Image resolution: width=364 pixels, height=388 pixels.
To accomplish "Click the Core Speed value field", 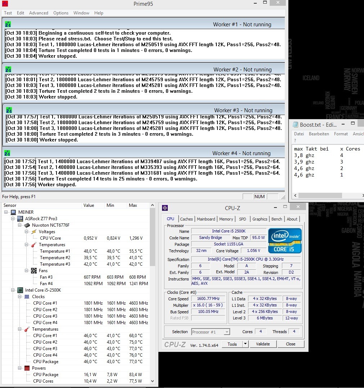I will coord(208,299).
